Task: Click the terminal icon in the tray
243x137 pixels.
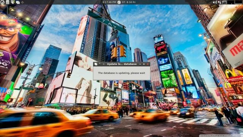Action: click(x=224, y=2)
